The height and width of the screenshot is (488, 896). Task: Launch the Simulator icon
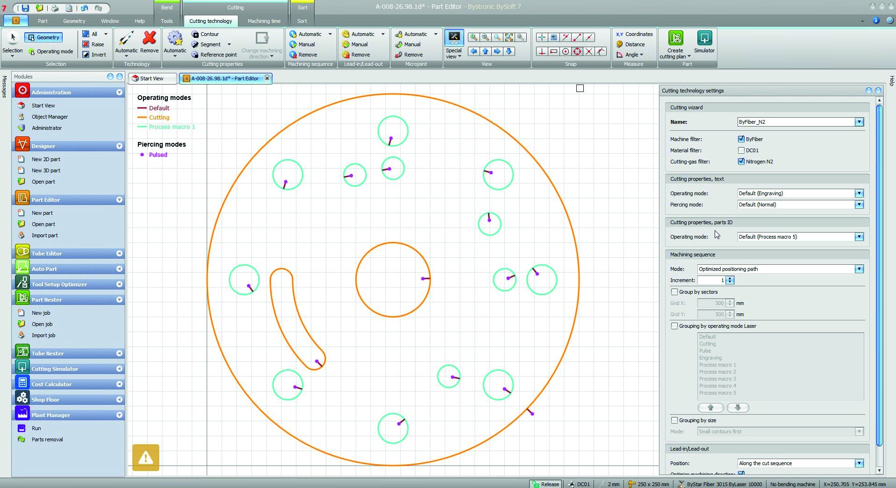coord(704,38)
